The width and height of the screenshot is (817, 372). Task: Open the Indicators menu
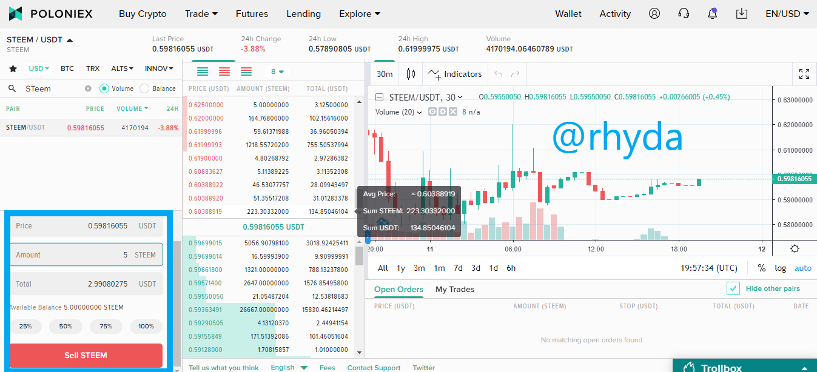pyautogui.click(x=455, y=74)
